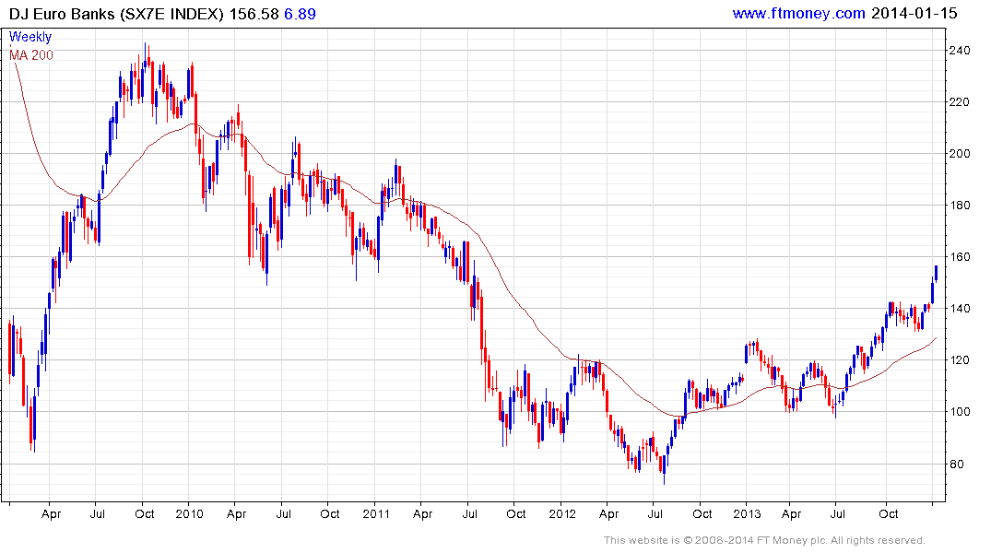Screen dimensions: 991x553
Task: Click the blue change value '6.89'
Action: [300, 14]
